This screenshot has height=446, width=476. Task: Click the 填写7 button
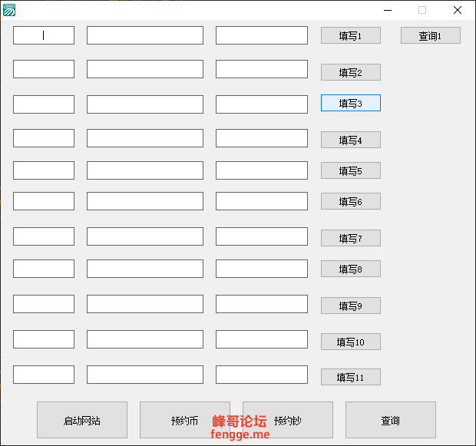351,238
